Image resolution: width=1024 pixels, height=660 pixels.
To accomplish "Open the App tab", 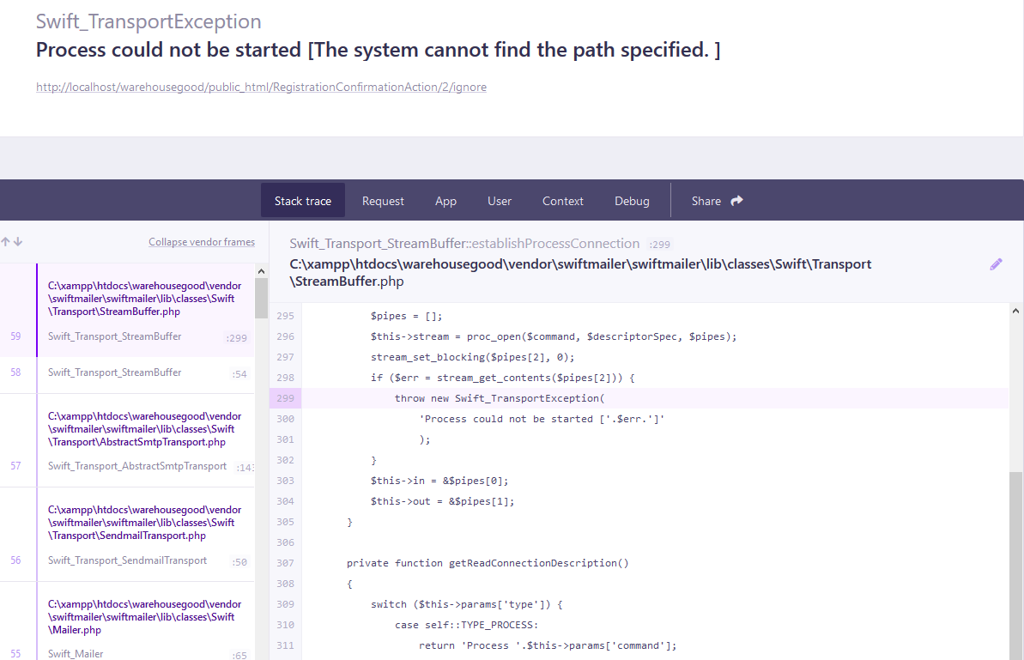I will (446, 201).
